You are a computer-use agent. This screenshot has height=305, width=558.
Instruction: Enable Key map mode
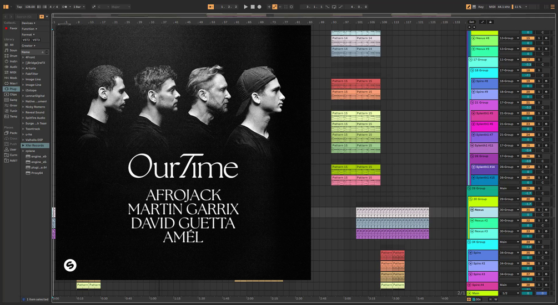481,7
